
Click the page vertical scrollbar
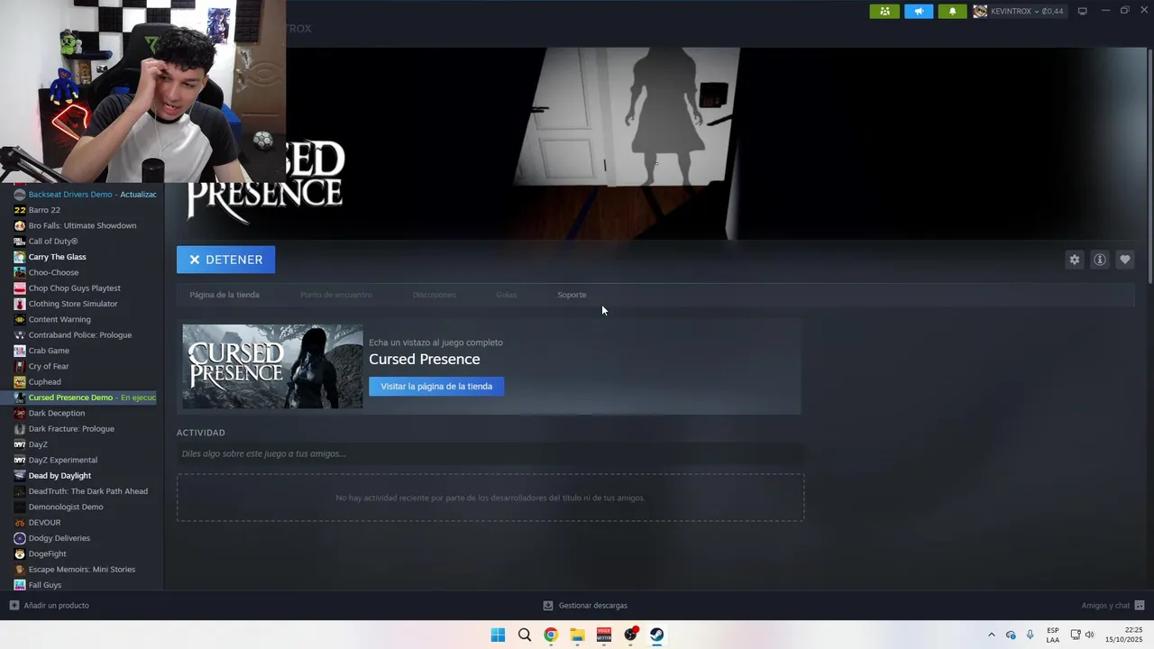(1149, 167)
